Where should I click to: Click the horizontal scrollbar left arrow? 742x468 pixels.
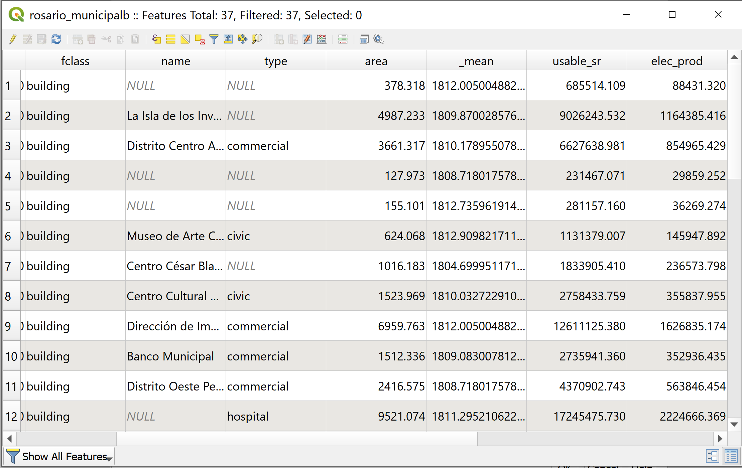coord(9,438)
